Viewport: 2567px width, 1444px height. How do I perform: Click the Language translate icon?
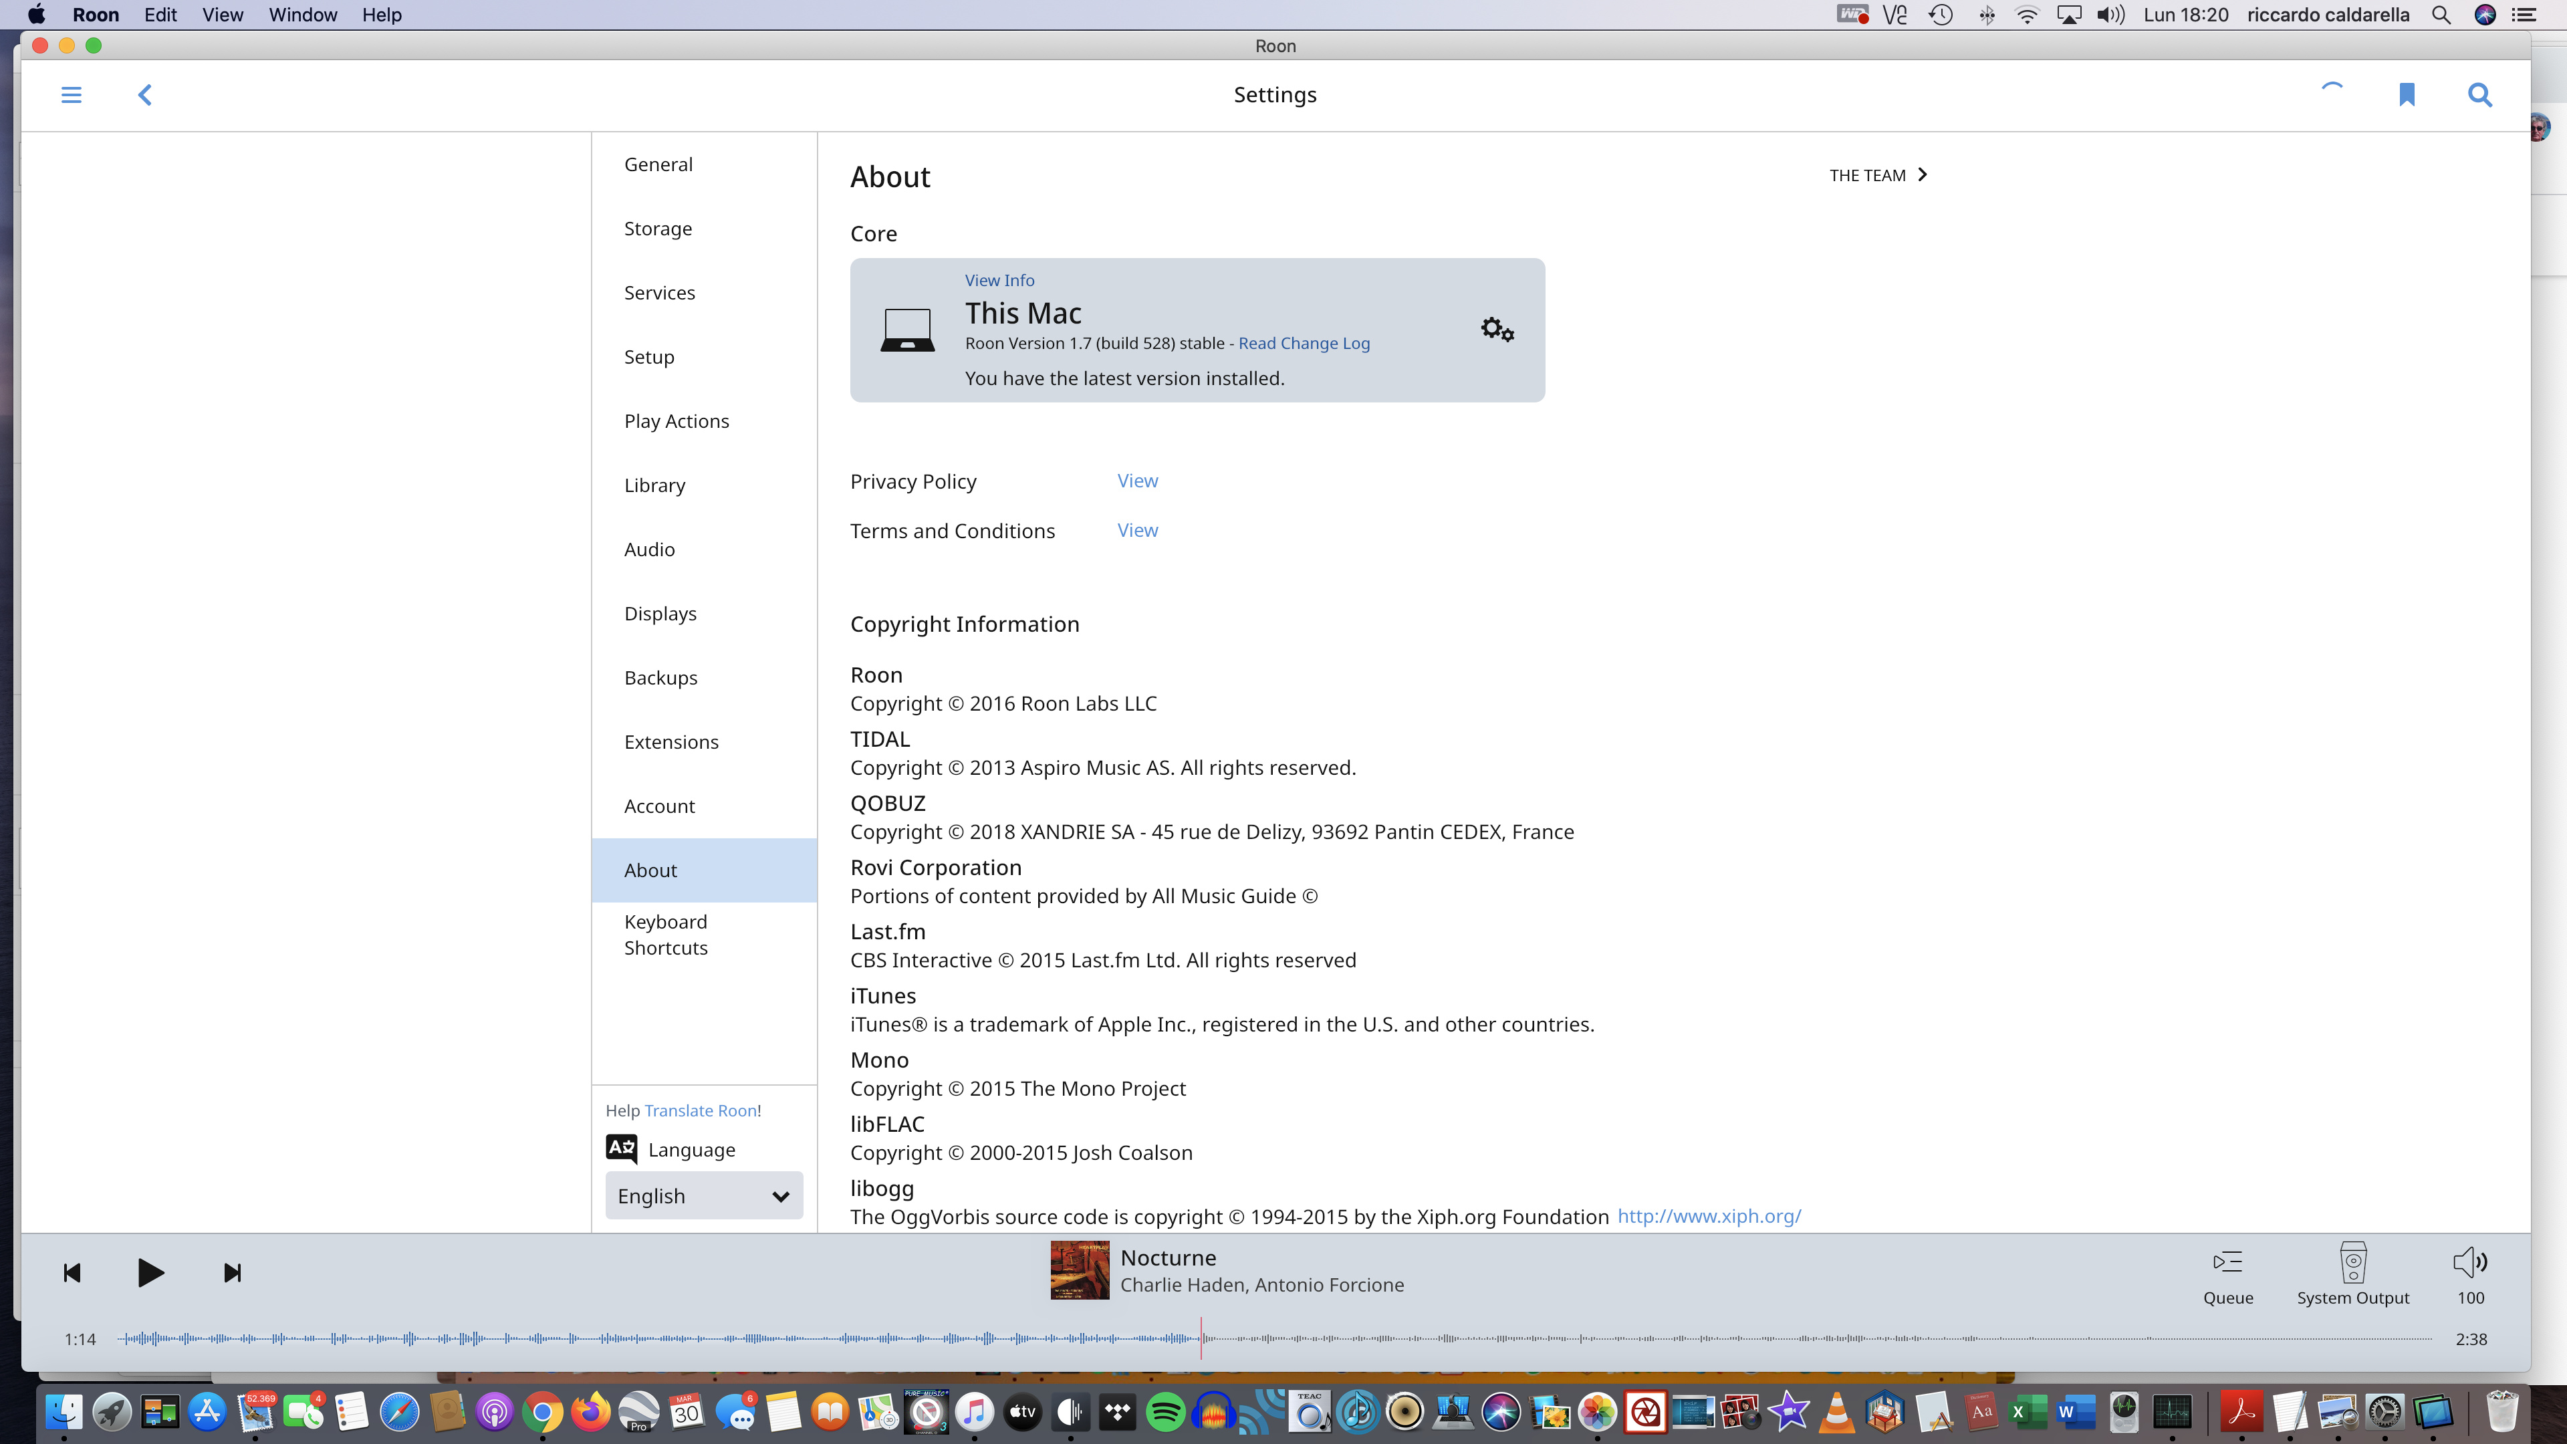click(x=622, y=1149)
